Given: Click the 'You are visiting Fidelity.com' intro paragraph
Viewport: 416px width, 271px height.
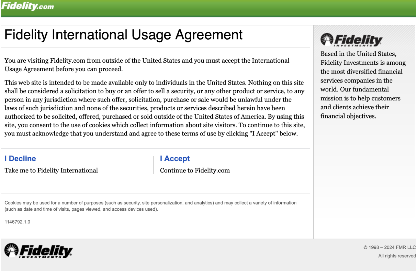Looking at the screenshot, I should (x=147, y=65).
